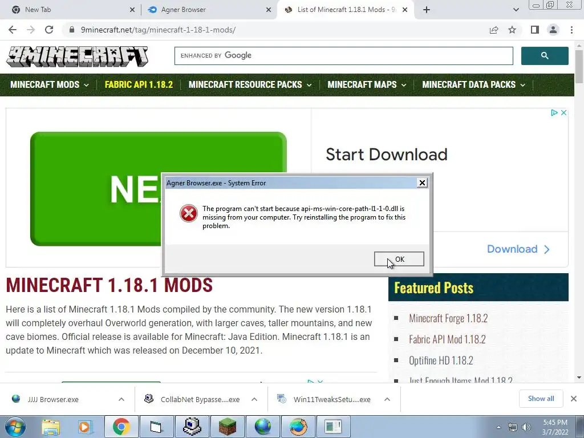Expand the tab search dropdown arrow

coord(516,10)
